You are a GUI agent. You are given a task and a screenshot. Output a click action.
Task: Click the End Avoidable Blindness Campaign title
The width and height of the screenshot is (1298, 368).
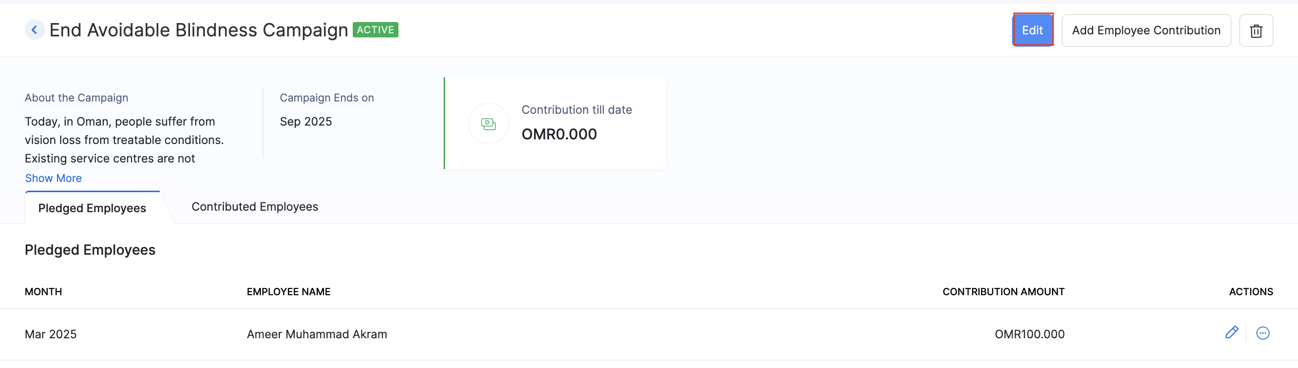click(199, 30)
